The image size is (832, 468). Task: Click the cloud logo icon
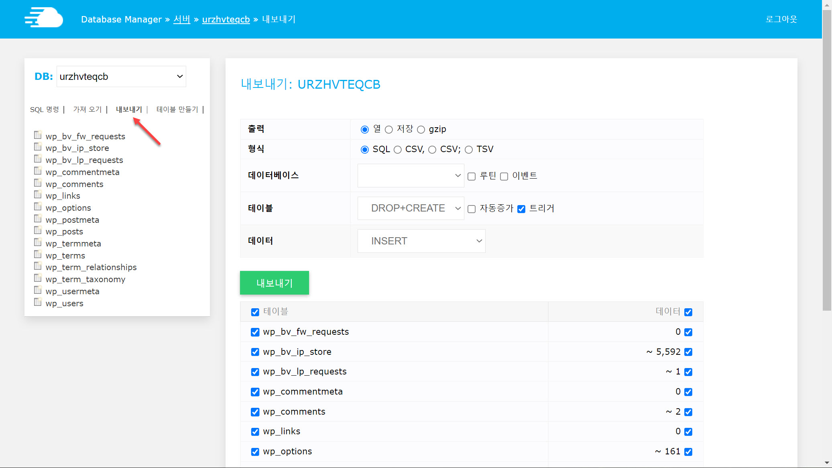43,18
